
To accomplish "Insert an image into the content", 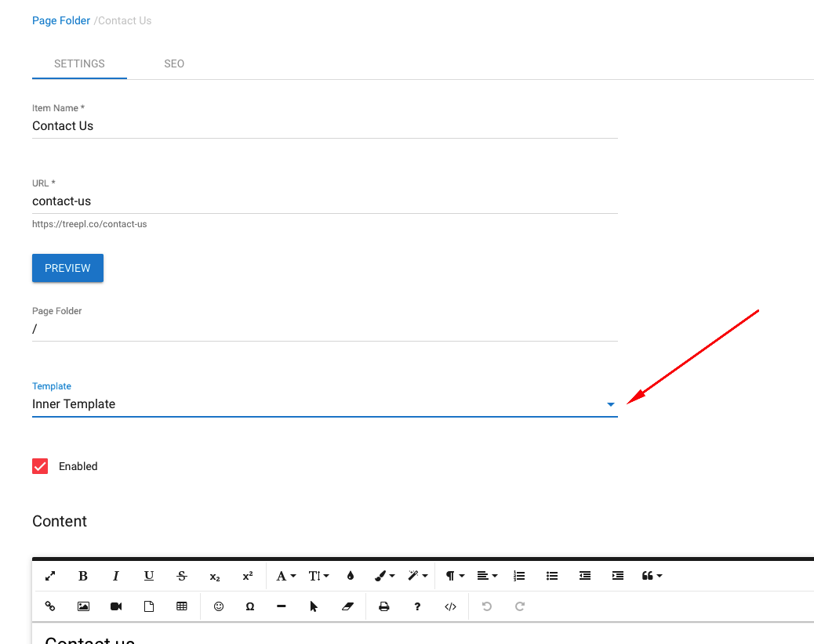I will [x=83, y=606].
